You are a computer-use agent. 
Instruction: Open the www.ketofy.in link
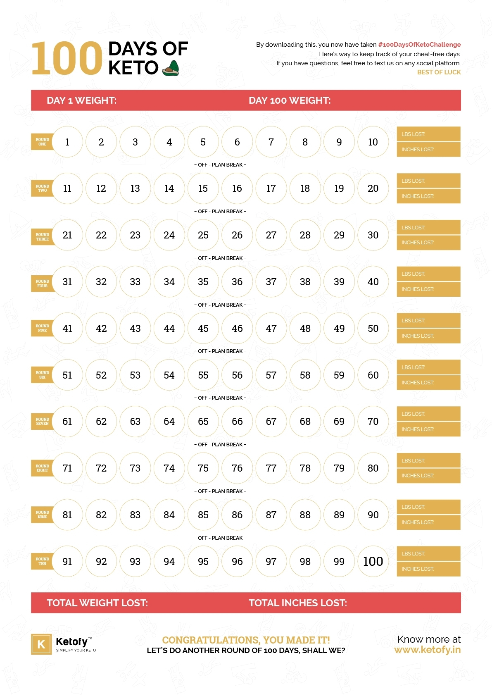pyautogui.click(x=428, y=650)
